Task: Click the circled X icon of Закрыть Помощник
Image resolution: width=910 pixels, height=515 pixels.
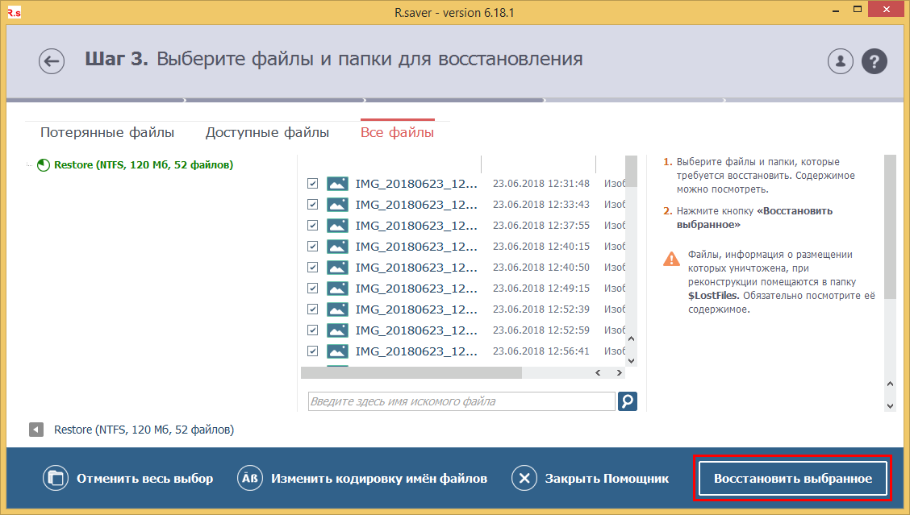Action: [x=524, y=479]
